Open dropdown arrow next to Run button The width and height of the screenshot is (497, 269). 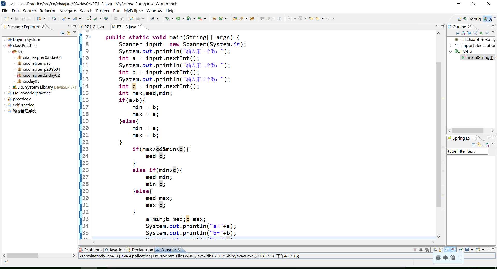tap(183, 18)
